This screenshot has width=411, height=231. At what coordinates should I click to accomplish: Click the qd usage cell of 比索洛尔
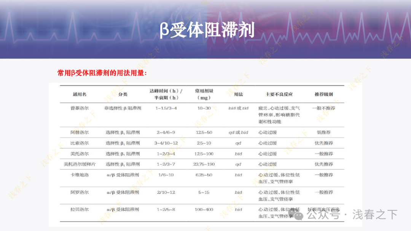[238, 143]
